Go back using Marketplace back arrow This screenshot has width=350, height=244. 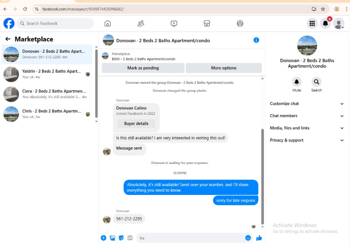(x=8, y=39)
